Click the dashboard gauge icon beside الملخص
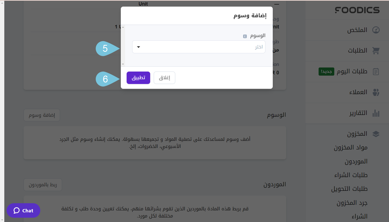This screenshot has width=389, height=222. 376,30
